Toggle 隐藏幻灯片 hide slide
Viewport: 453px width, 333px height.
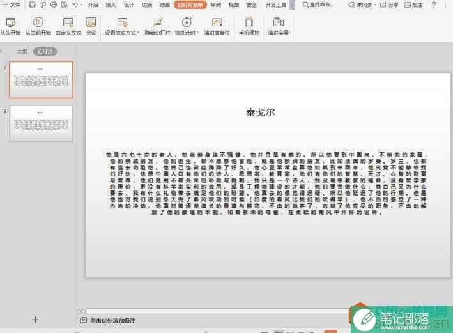point(157,26)
